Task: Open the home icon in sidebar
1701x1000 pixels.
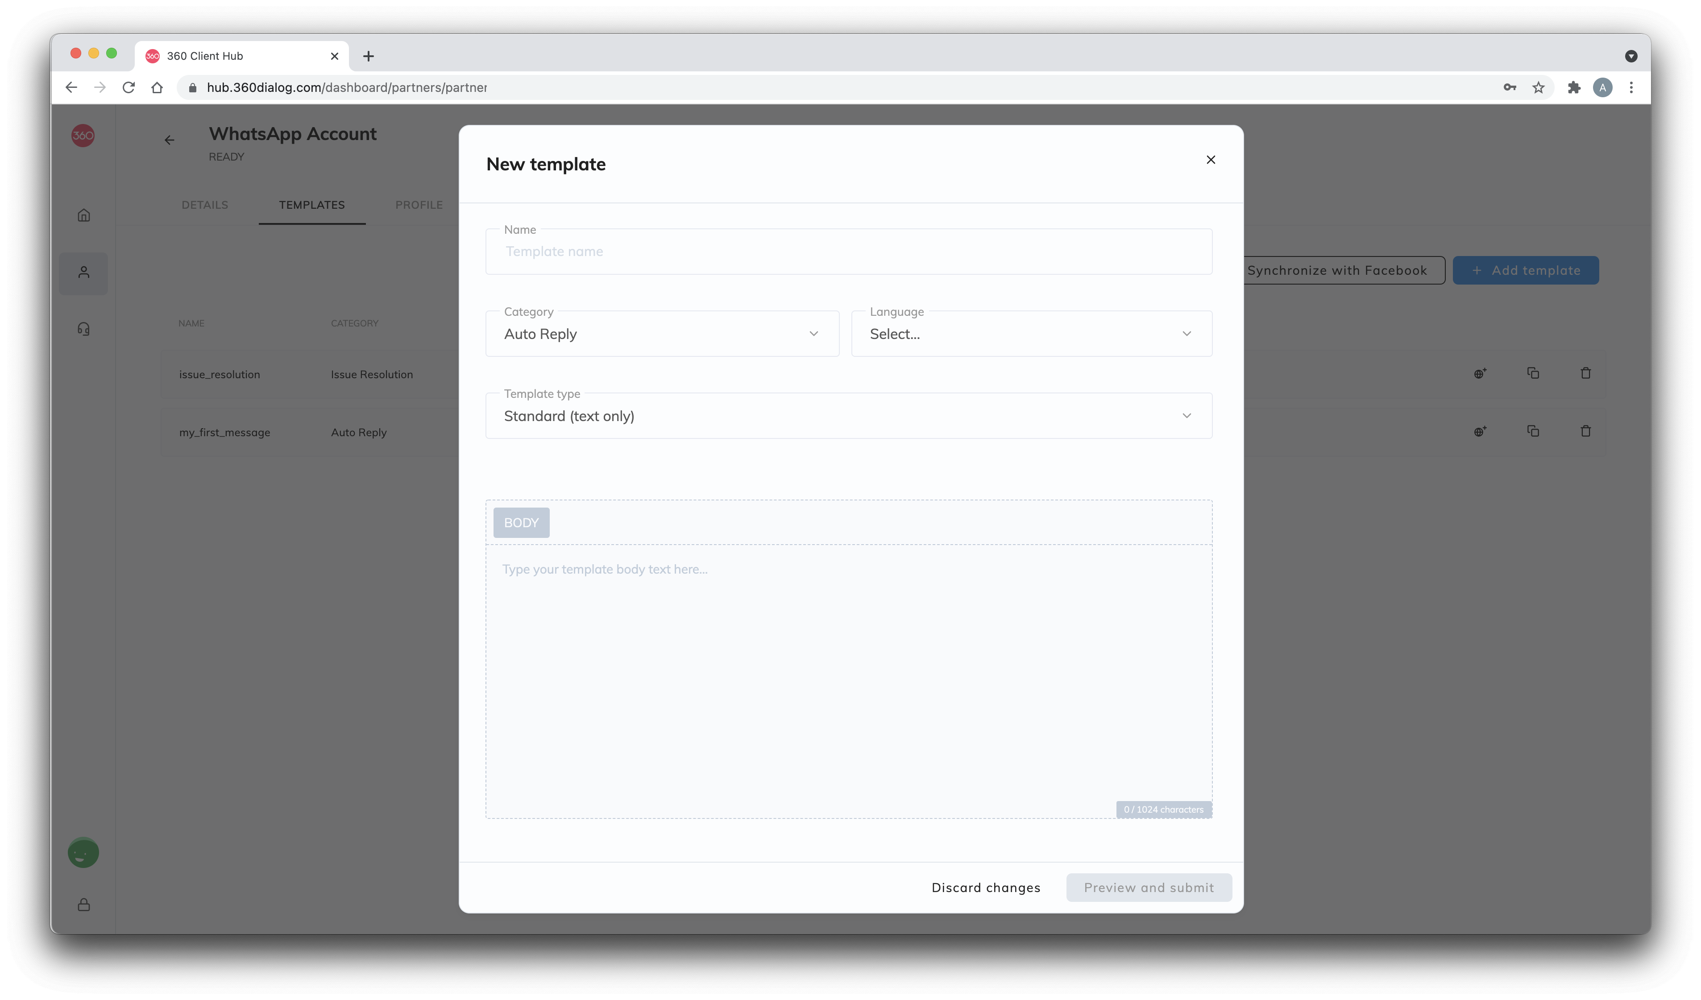Action: click(x=84, y=215)
